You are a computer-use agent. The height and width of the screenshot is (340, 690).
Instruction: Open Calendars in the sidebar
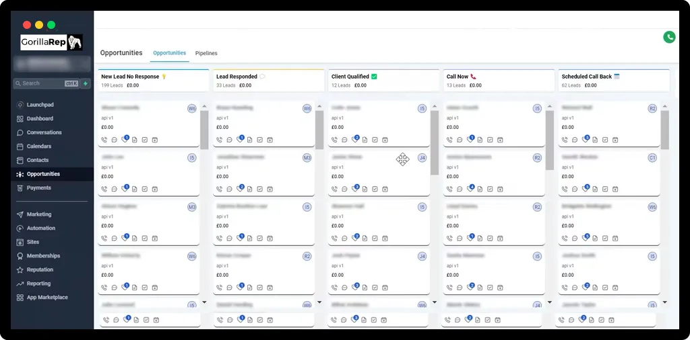point(38,146)
